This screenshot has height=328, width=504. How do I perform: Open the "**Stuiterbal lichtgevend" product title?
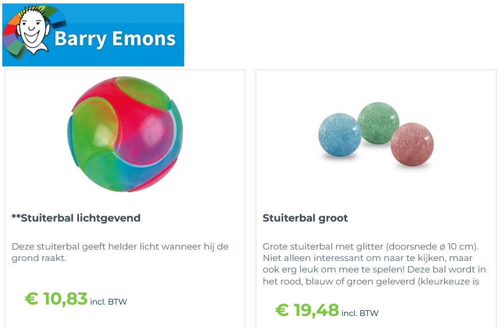pos(76,218)
